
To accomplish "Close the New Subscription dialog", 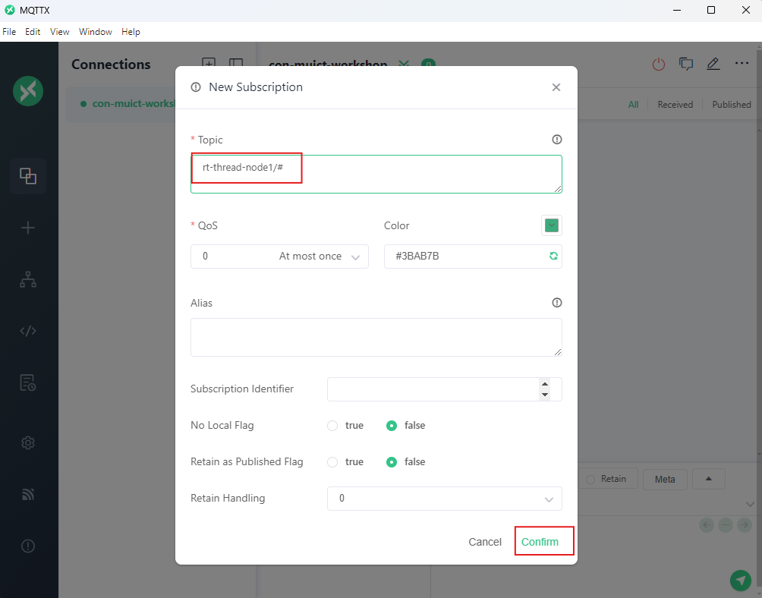I will (556, 87).
